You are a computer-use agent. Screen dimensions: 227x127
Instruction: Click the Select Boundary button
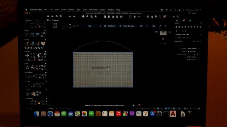[127, 26]
